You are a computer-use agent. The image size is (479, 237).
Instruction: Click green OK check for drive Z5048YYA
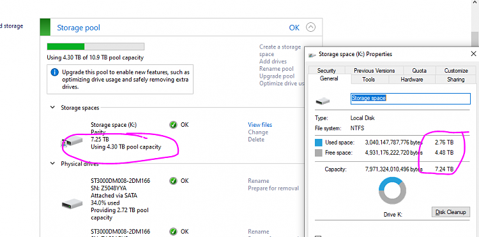coord(173,181)
